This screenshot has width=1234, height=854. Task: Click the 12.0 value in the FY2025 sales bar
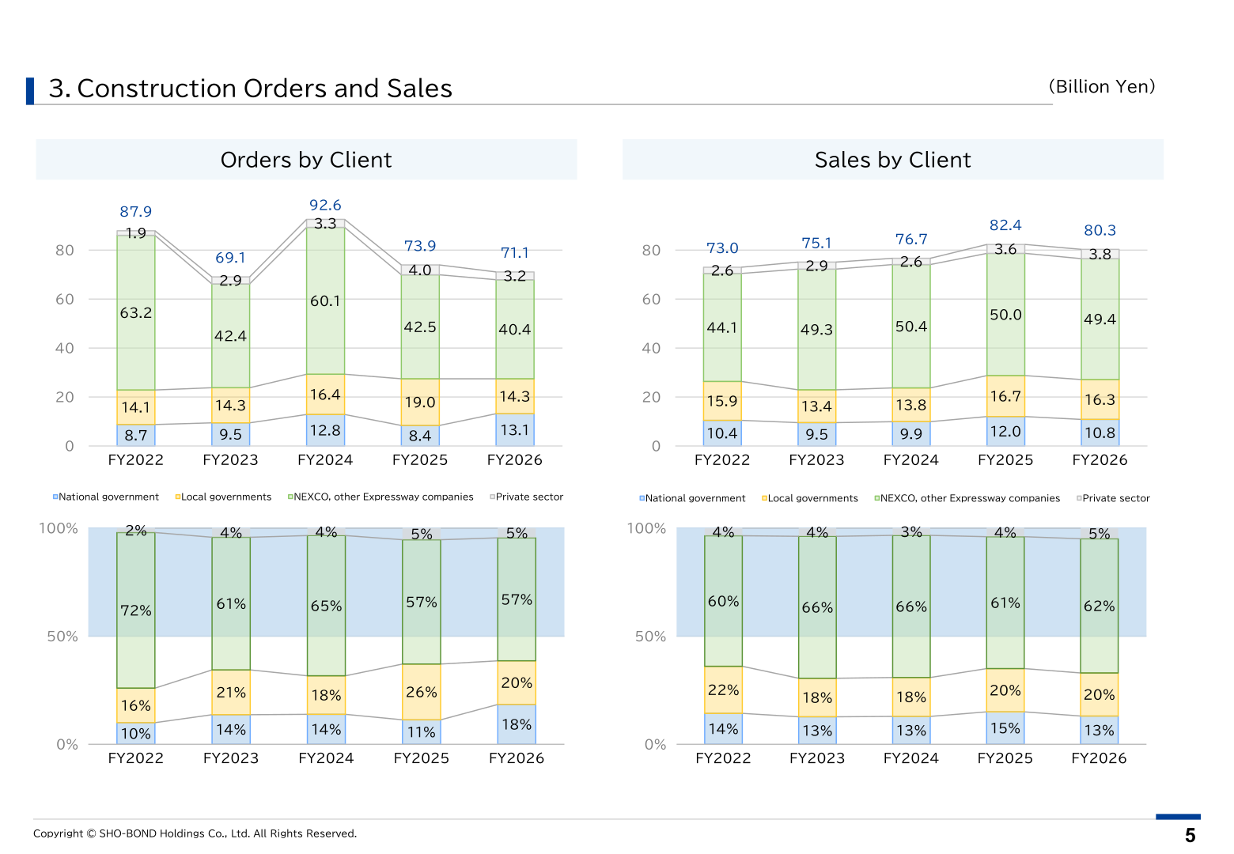[1005, 432]
